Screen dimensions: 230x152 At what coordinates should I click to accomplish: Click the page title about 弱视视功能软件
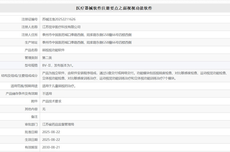pyautogui.click(x=114, y=8)
